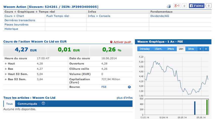Click the Facebook like counter showing 0

(x=208, y=6)
